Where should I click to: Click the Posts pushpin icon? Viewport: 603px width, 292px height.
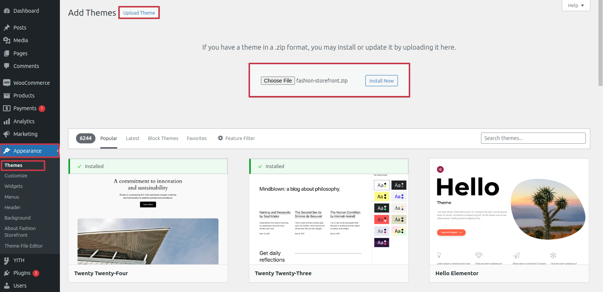pos(7,28)
